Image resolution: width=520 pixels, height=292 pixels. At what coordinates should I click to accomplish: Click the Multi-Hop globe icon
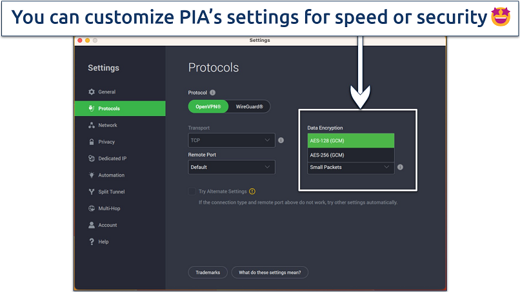pyautogui.click(x=92, y=209)
